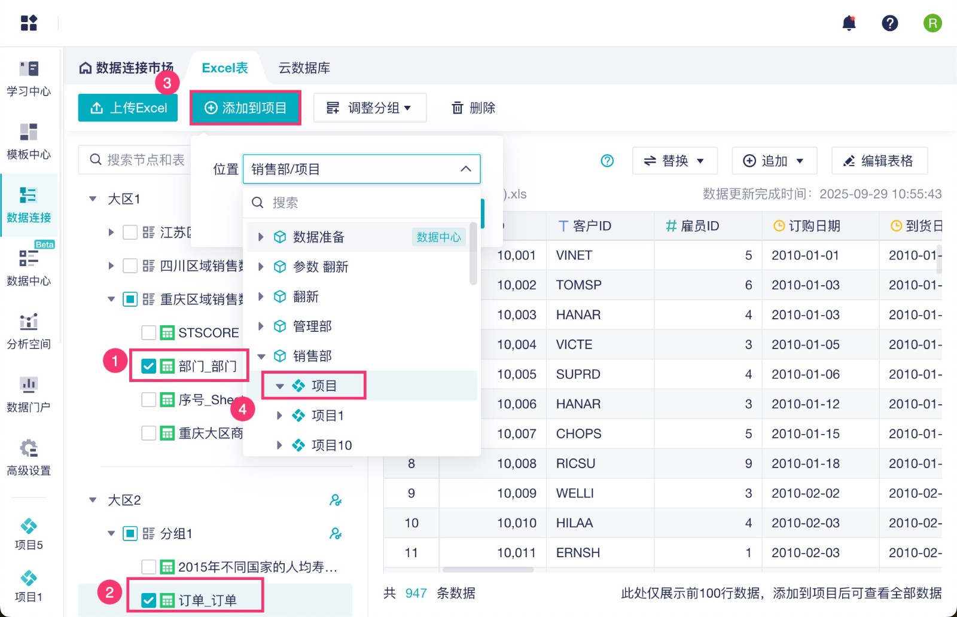Click the data table horizontal scrollbar
Image resolution: width=957 pixels, height=617 pixels.
488,570
